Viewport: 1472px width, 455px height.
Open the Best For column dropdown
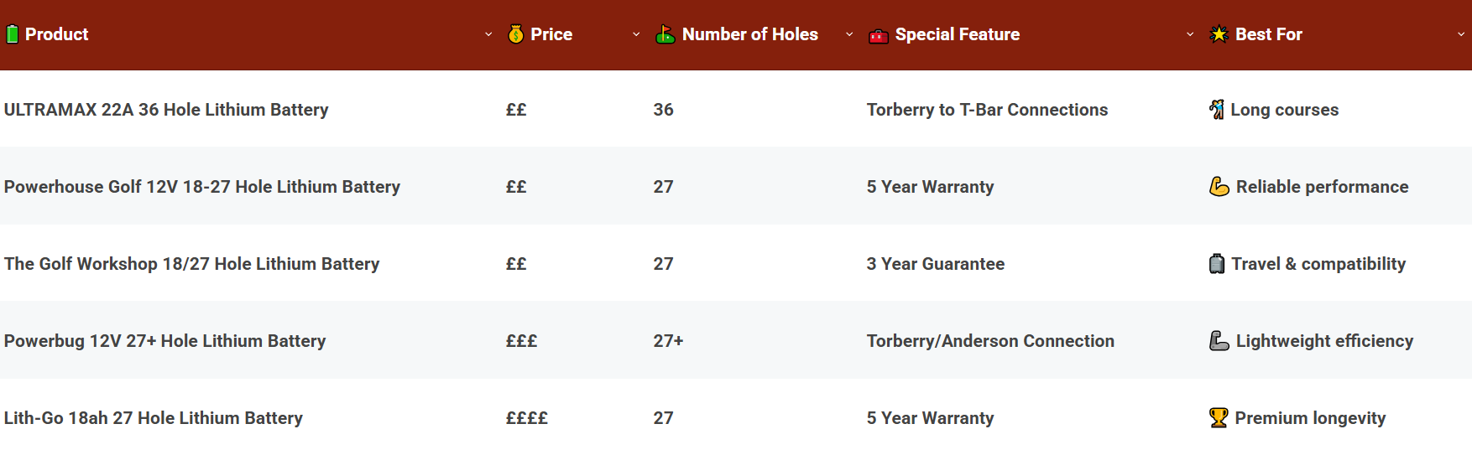[x=1461, y=34]
